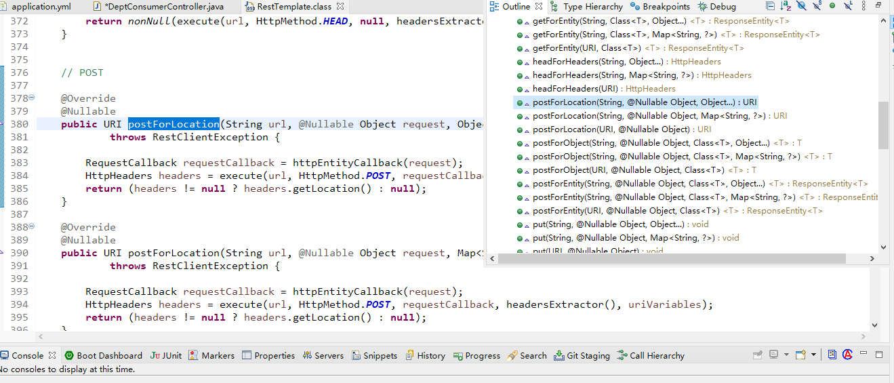Open the Git Staging view
Screen dimensions: 894x383
click(x=582, y=355)
